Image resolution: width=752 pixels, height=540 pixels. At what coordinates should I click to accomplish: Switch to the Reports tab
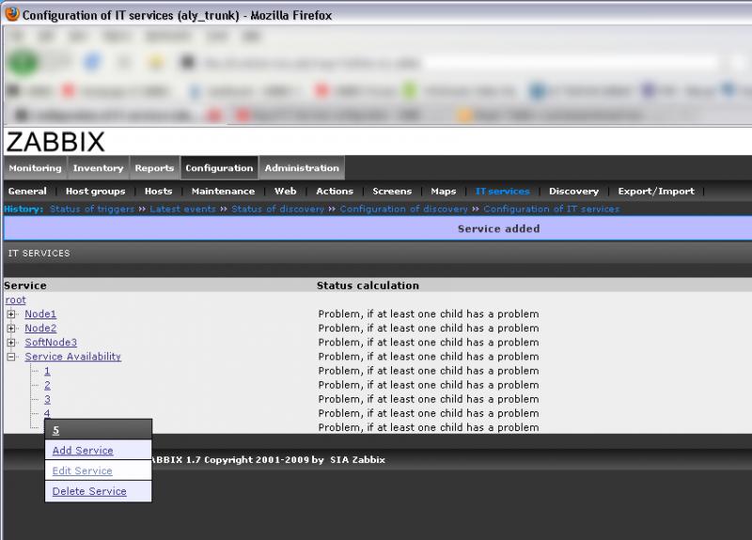(154, 168)
